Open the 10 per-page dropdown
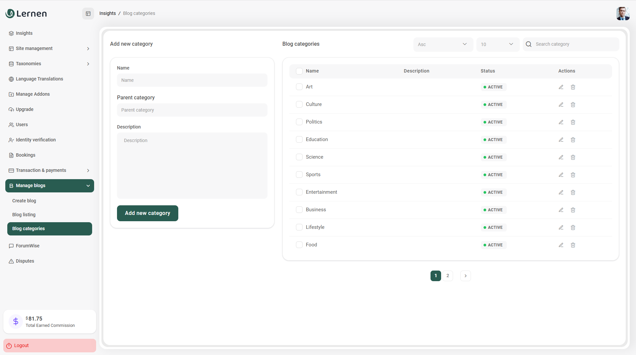Screen dimensions: 636x355 pyautogui.click(x=497, y=44)
